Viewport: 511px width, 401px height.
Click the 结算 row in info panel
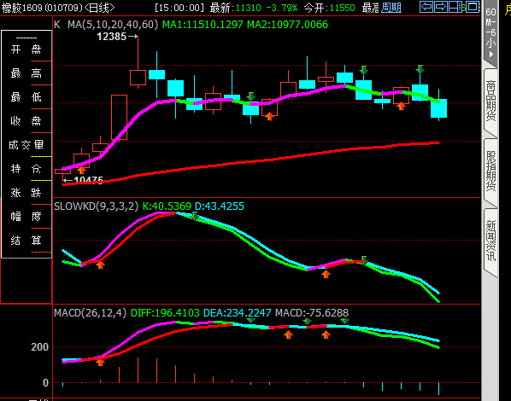[x=26, y=241]
